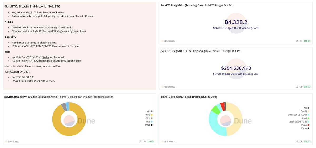Click '~9,000+ BTC Put to Work with SolvBTC' text

click(33, 81)
